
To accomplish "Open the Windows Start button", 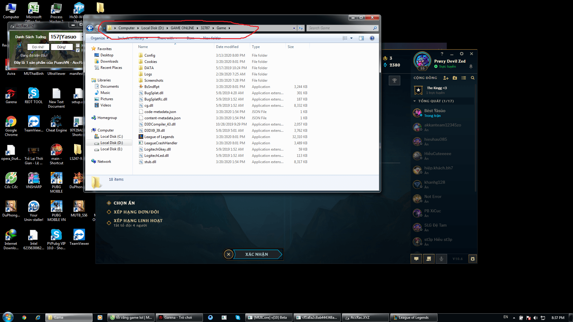I will pos(8,317).
